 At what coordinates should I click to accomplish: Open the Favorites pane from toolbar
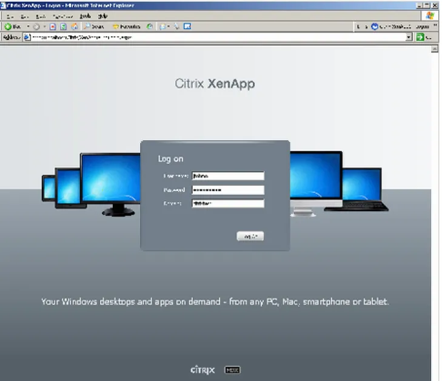pyautogui.click(x=126, y=27)
